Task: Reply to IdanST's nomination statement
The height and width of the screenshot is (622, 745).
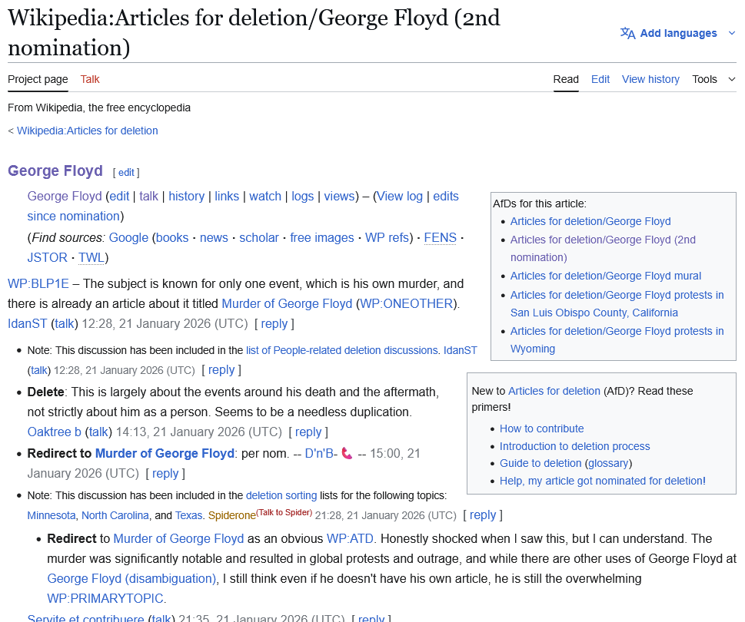Action: (x=274, y=323)
